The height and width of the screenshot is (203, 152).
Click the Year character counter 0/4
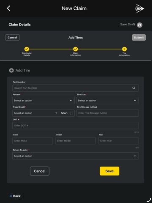pos(137,148)
